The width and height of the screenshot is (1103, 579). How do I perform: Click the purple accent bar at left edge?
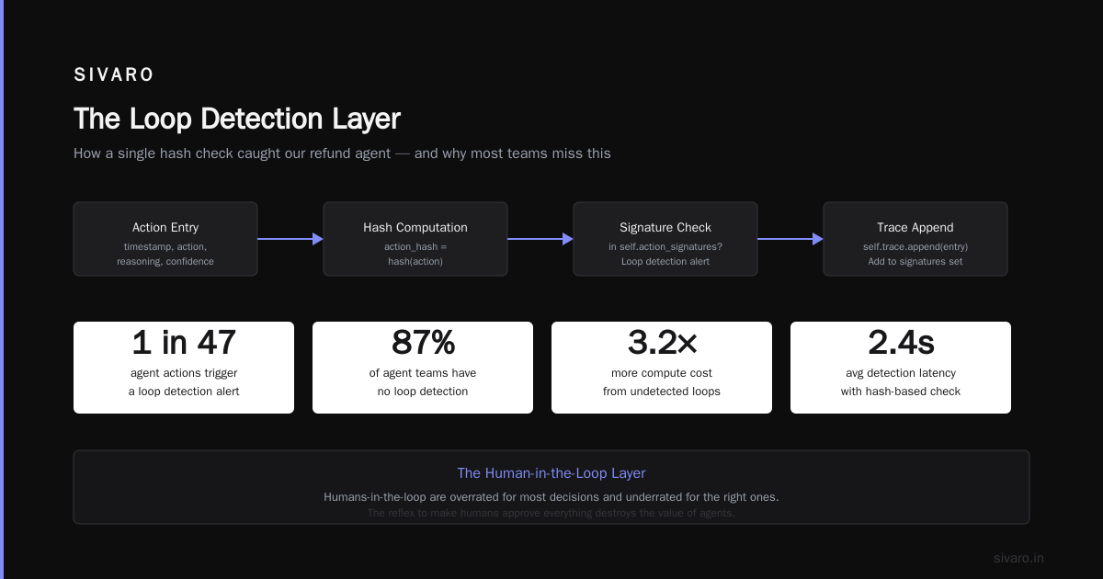coord(2,289)
